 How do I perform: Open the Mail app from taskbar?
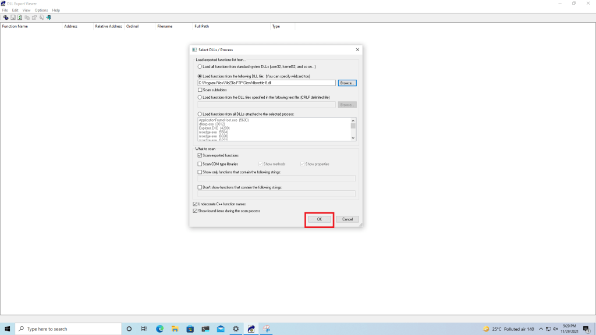221,329
